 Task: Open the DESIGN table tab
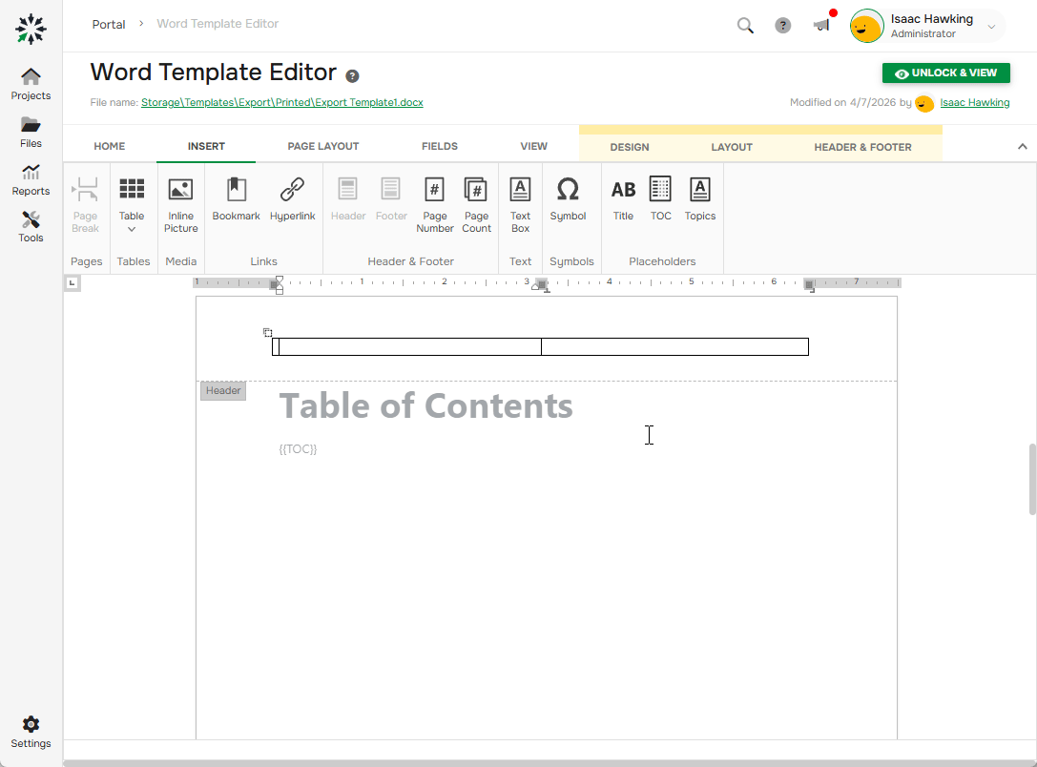630,147
